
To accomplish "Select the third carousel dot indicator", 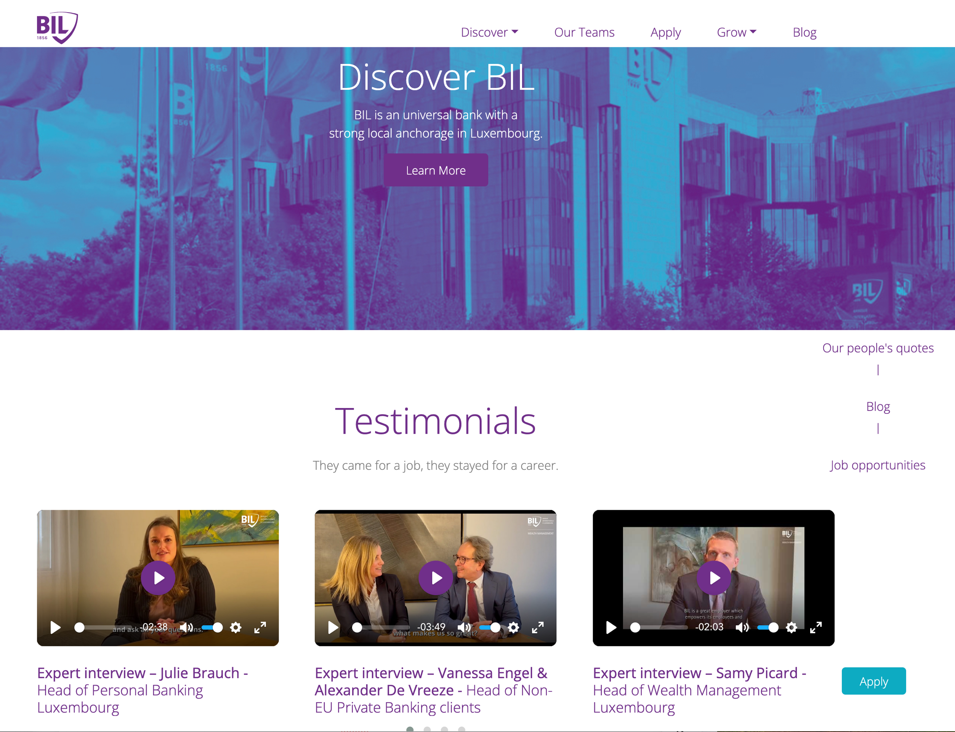I will click(444, 729).
